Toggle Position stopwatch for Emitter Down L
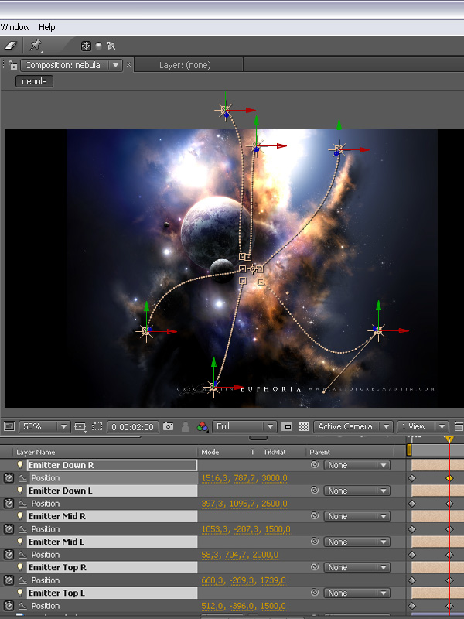Screen dimensions: 464x619 9,504
